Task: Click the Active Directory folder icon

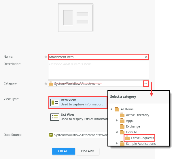Action: [122, 115]
